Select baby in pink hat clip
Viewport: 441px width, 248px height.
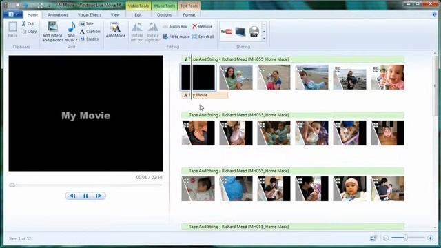[349, 189]
